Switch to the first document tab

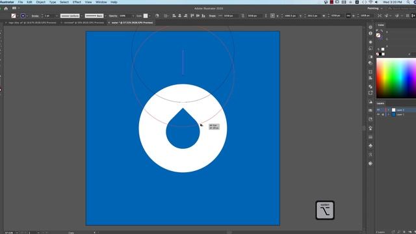(x=32, y=23)
